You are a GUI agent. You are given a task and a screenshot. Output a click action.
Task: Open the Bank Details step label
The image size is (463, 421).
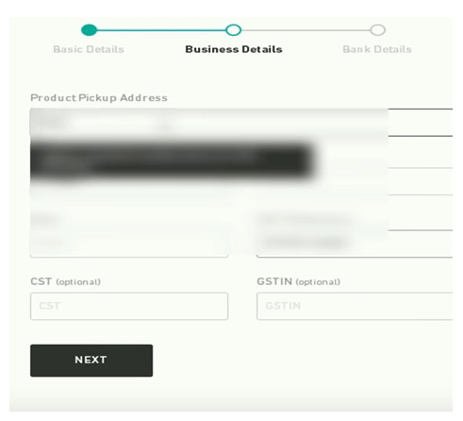(x=377, y=49)
